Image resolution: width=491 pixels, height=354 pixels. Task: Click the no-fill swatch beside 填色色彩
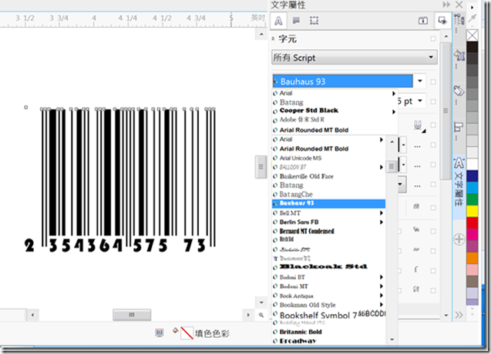[x=187, y=333]
